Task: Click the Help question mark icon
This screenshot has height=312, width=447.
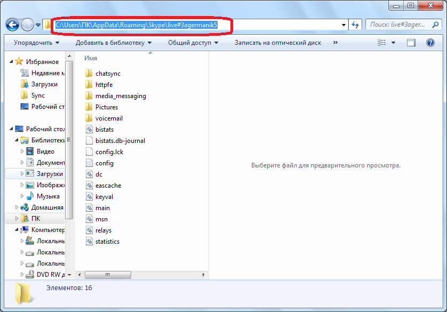Action: point(430,43)
